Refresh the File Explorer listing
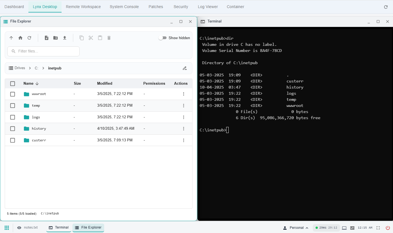This screenshot has width=393, height=233. (x=29, y=38)
